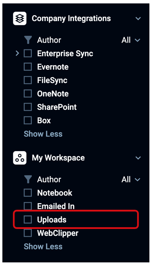Check the Uploads checkbox

[x=28, y=220]
